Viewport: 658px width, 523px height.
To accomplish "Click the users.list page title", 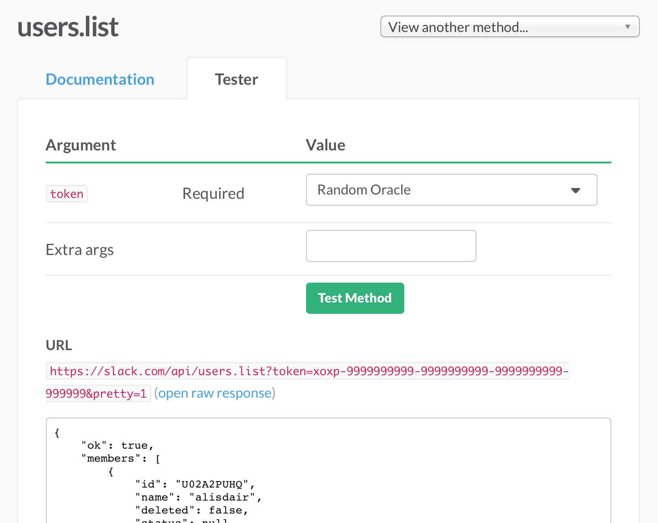I will pos(67,26).
